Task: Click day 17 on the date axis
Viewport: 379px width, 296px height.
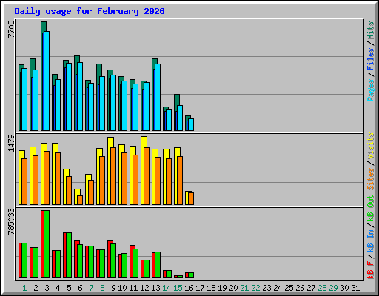Action: pyautogui.click(x=200, y=288)
